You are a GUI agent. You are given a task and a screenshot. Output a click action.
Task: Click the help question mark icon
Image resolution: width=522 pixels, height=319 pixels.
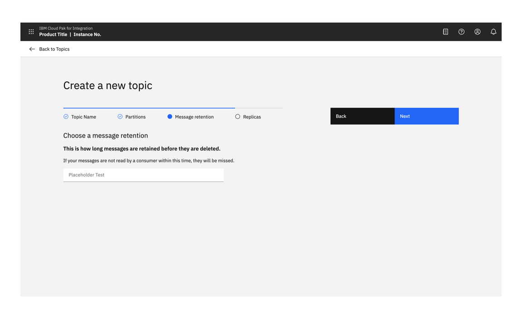pos(461,32)
